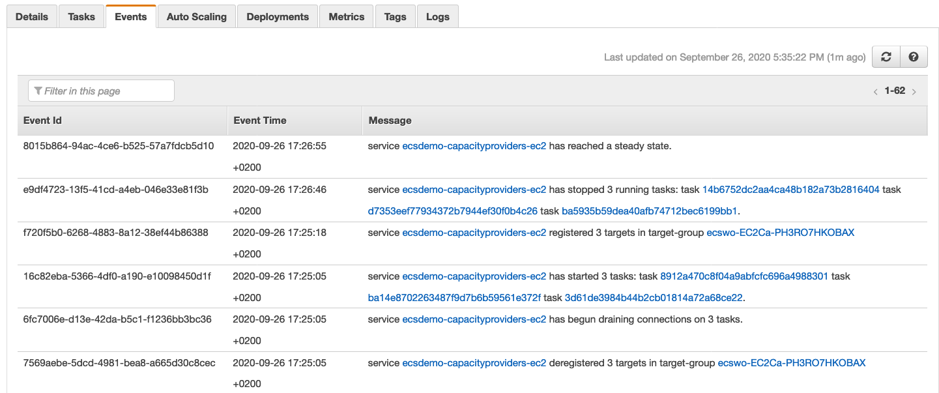Open the help question mark icon
This screenshot has height=393, width=939.
(x=914, y=57)
